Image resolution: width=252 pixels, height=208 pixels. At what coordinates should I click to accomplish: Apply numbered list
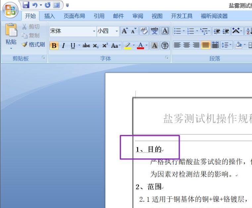click(x=191, y=31)
